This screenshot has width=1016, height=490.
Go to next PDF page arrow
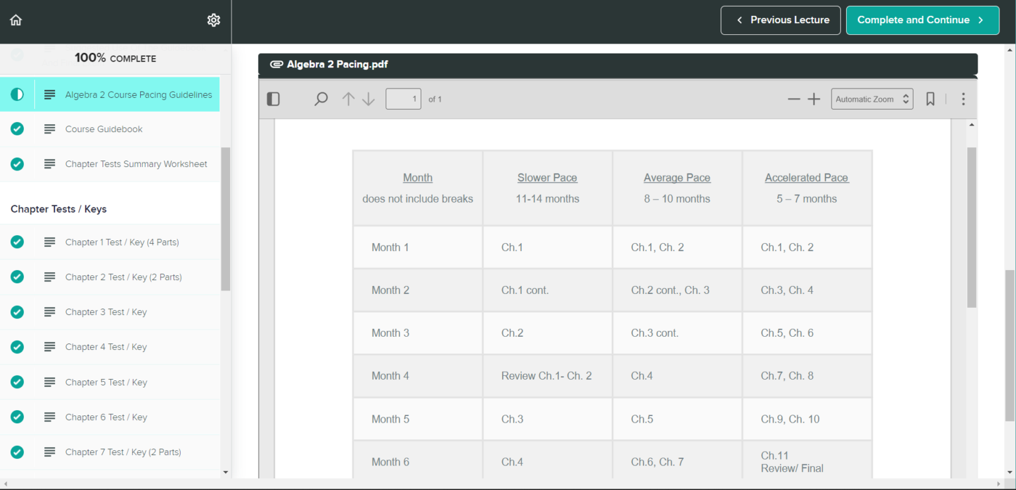tap(368, 99)
